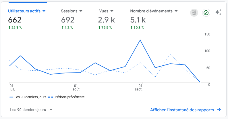The height and width of the screenshot is (119, 228).
Task: Open the Nombre d'événements dropdown arrow
Action: click(x=176, y=11)
